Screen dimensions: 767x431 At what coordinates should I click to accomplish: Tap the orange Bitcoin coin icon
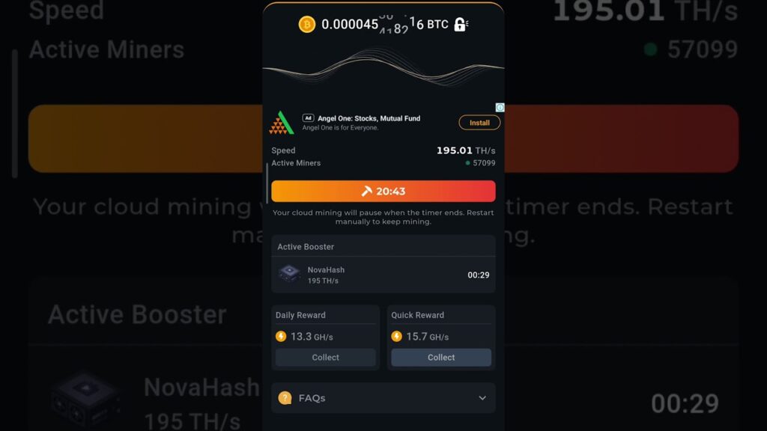(306, 25)
